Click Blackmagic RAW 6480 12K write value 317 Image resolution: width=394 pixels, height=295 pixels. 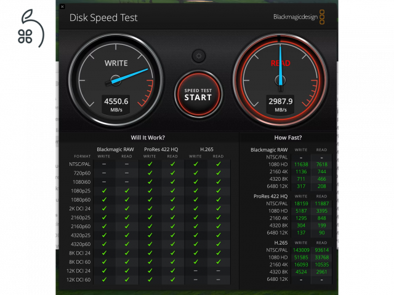click(x=301, y=186)
